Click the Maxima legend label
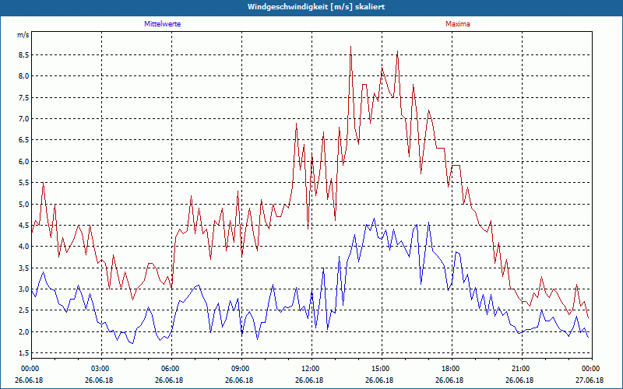 click(x=457, y=24)
